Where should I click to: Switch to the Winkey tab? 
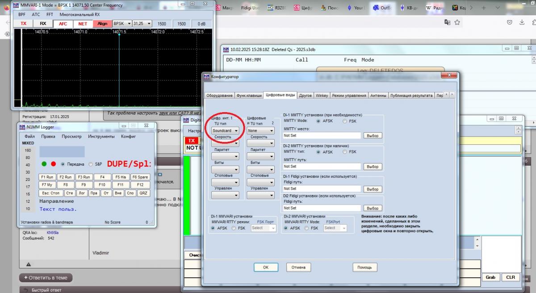322,96
